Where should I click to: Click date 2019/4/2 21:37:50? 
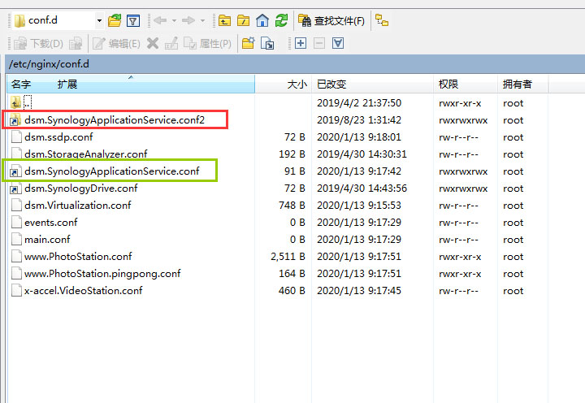pyautogui.click(x=359, y=103)
